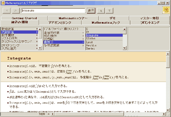Click the back navigation arrow button
The height and width of the screenshot is (117, 171).
click(6, 10)
